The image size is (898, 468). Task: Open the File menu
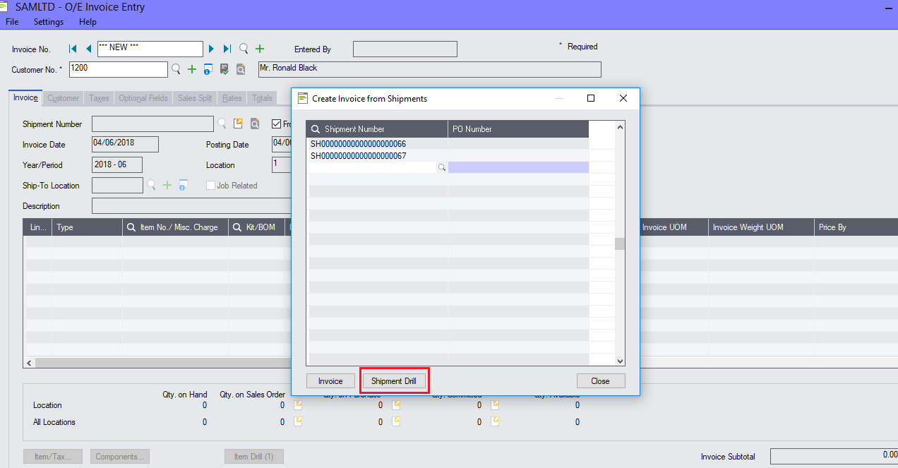(12, 22)
